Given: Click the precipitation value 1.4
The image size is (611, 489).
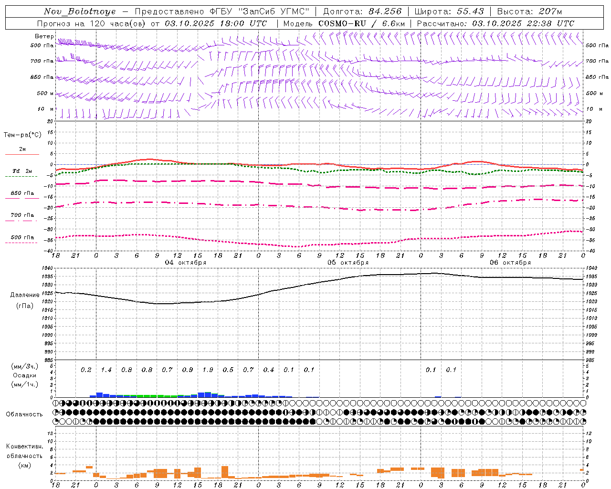Looking at the screenshot, I should click(x=106, y=370).
